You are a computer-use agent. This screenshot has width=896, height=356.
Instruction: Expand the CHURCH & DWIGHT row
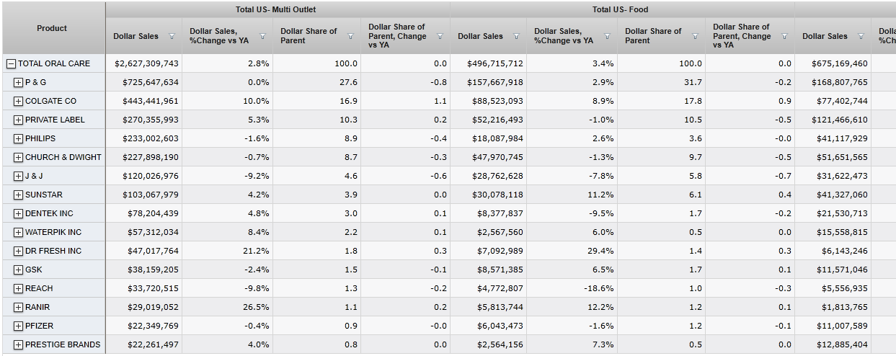(x=18, y=157)
